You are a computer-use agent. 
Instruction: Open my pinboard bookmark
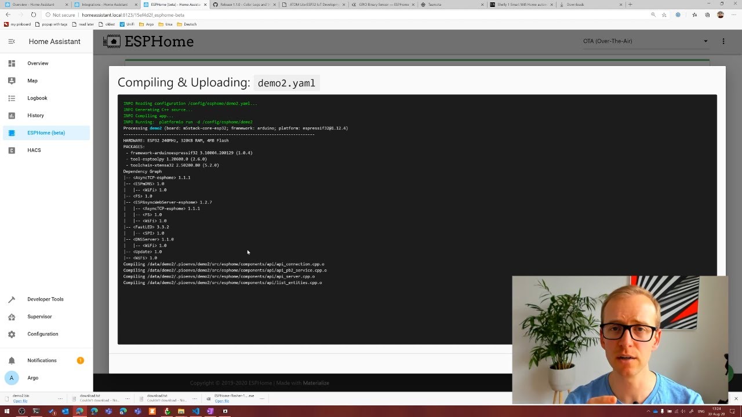click(19, 24)
